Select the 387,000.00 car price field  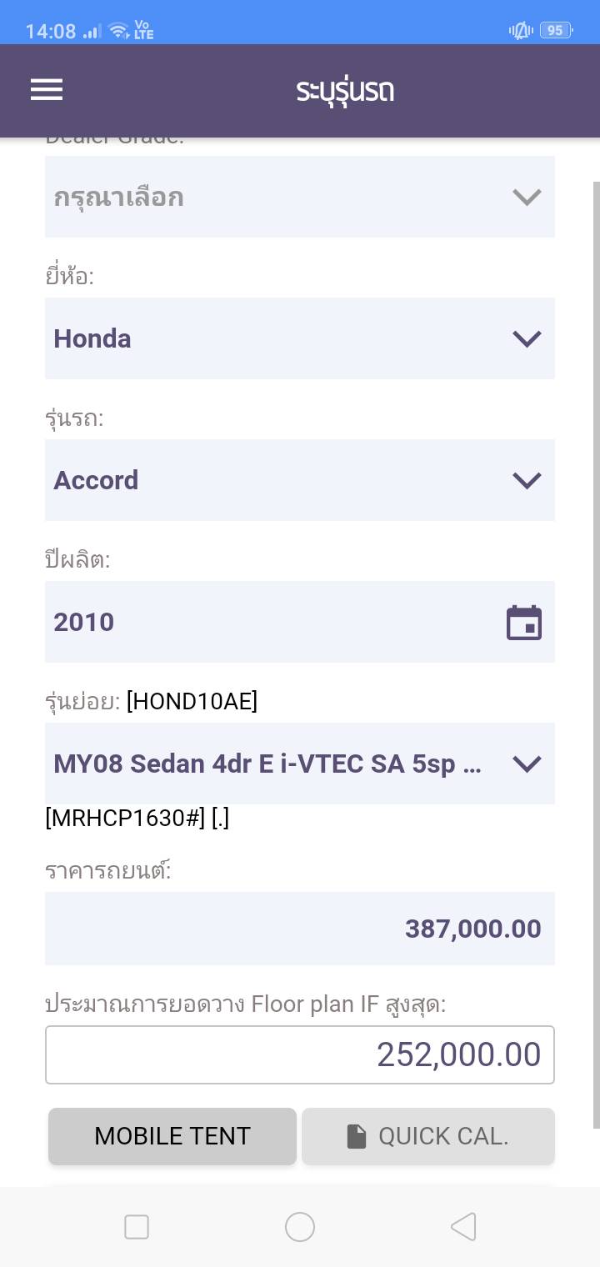pos(300,929)
